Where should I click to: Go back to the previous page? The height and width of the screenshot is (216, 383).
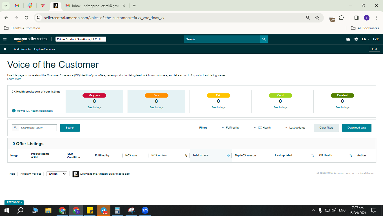pos(6,18)
